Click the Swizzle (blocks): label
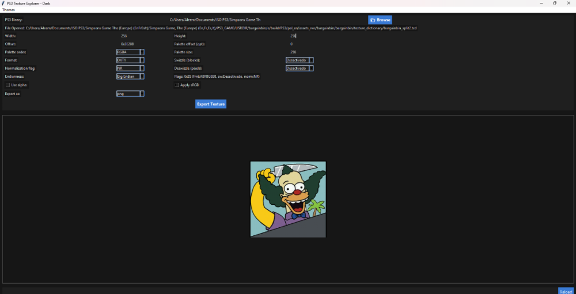 coord(187,60)
